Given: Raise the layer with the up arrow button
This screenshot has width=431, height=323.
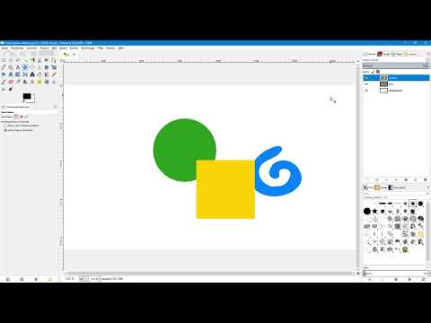Looking at the screenshot, I should [386, 179].
